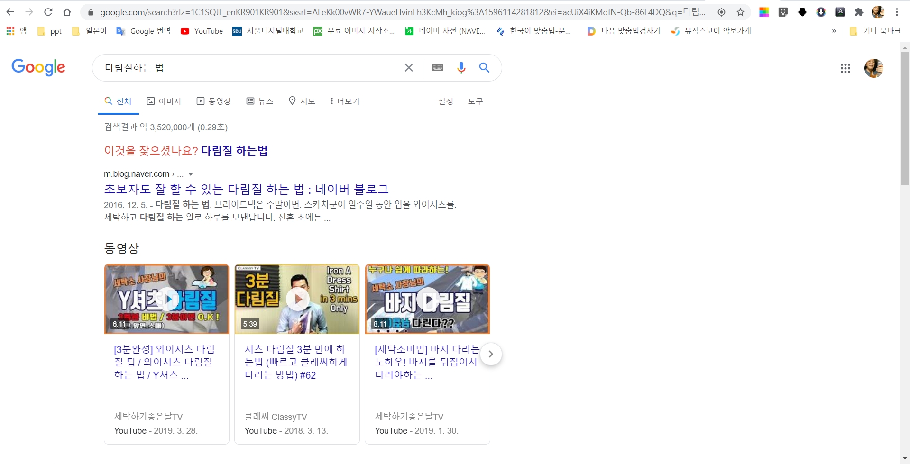Play the 바지 다림질 video thumbnail

[427, 299]
